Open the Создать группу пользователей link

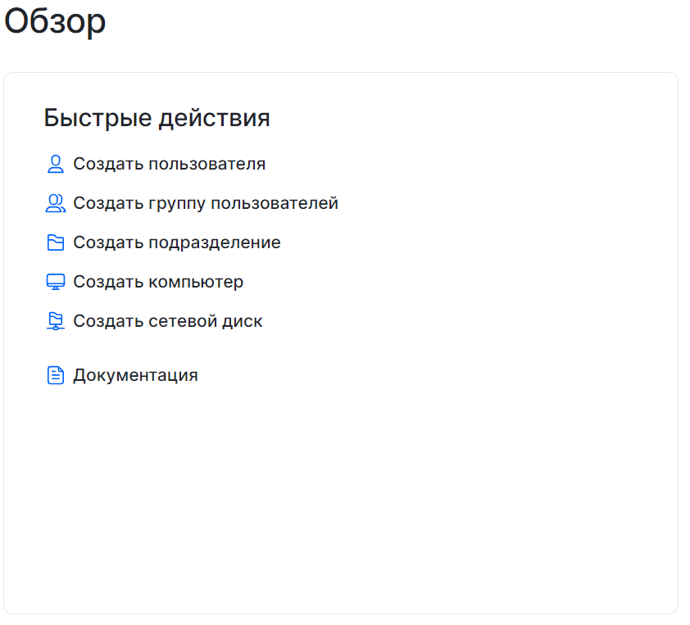point(206,203)
